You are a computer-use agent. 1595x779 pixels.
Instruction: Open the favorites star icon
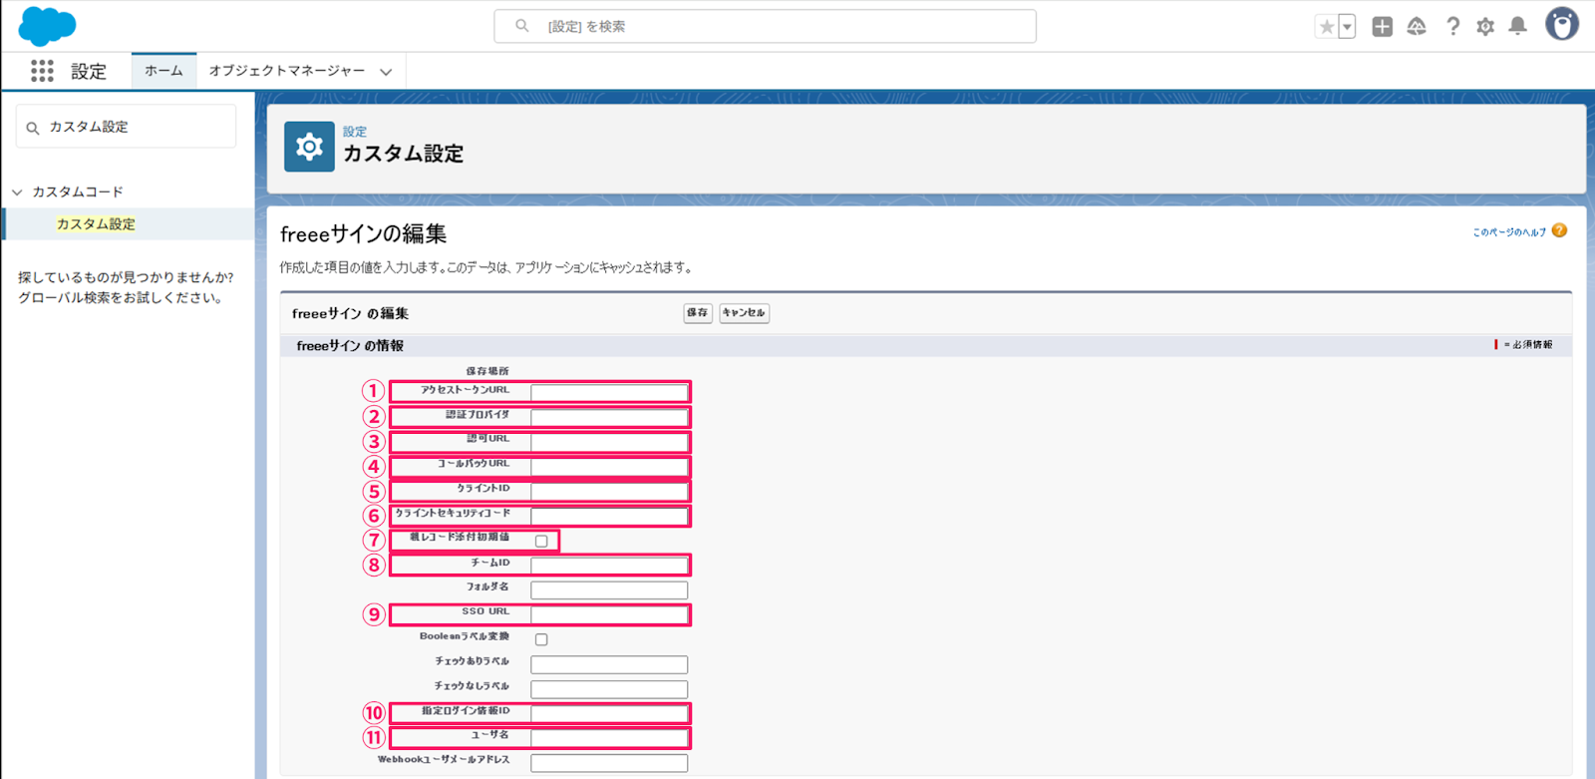pyautogui.click(x=1326, y=27)
